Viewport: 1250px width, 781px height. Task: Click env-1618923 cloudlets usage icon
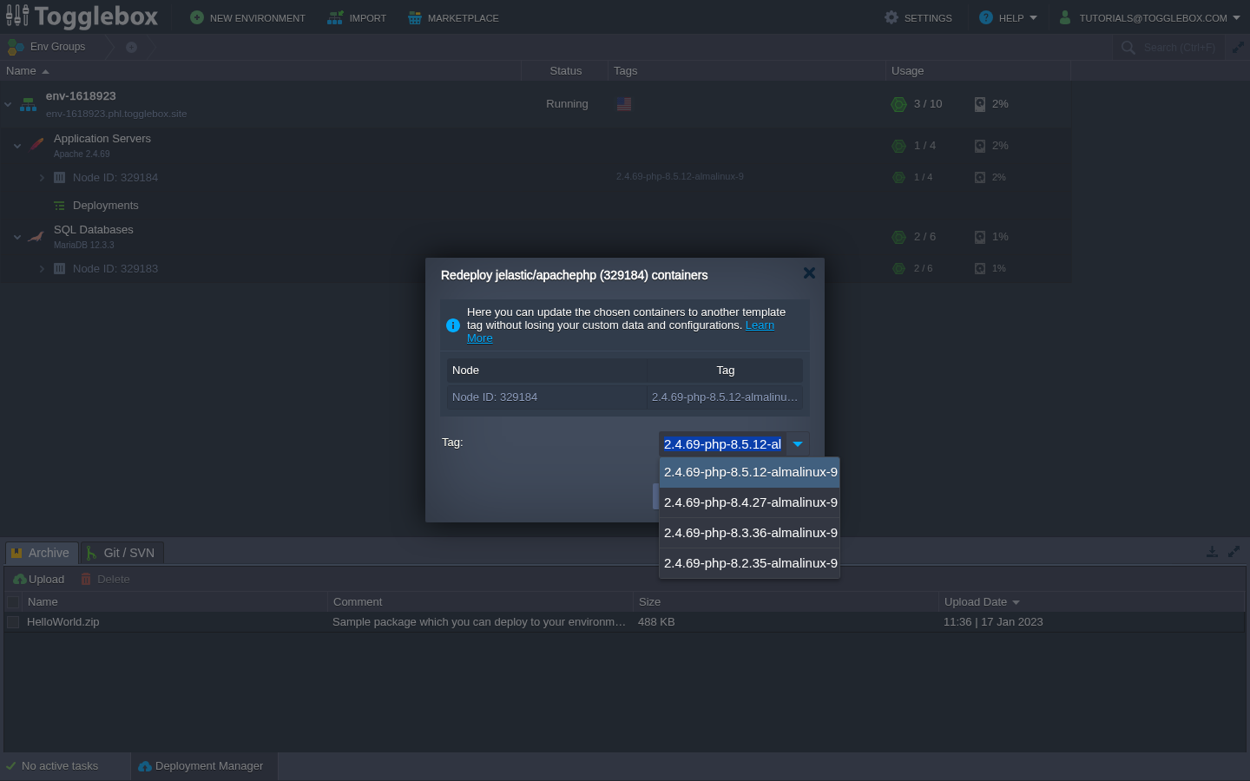pyautogui.click(x=899, y=104)
